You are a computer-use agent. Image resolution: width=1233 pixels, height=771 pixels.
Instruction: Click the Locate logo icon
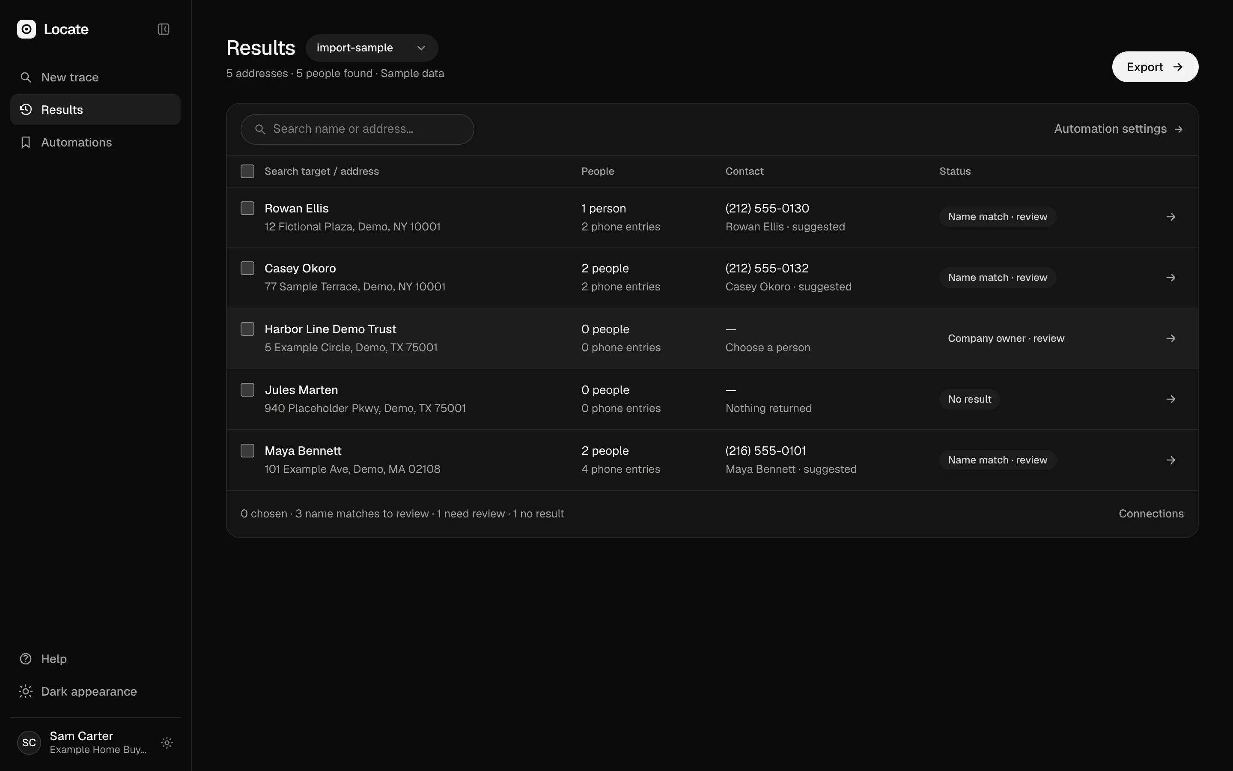click(x=27, y=29)
